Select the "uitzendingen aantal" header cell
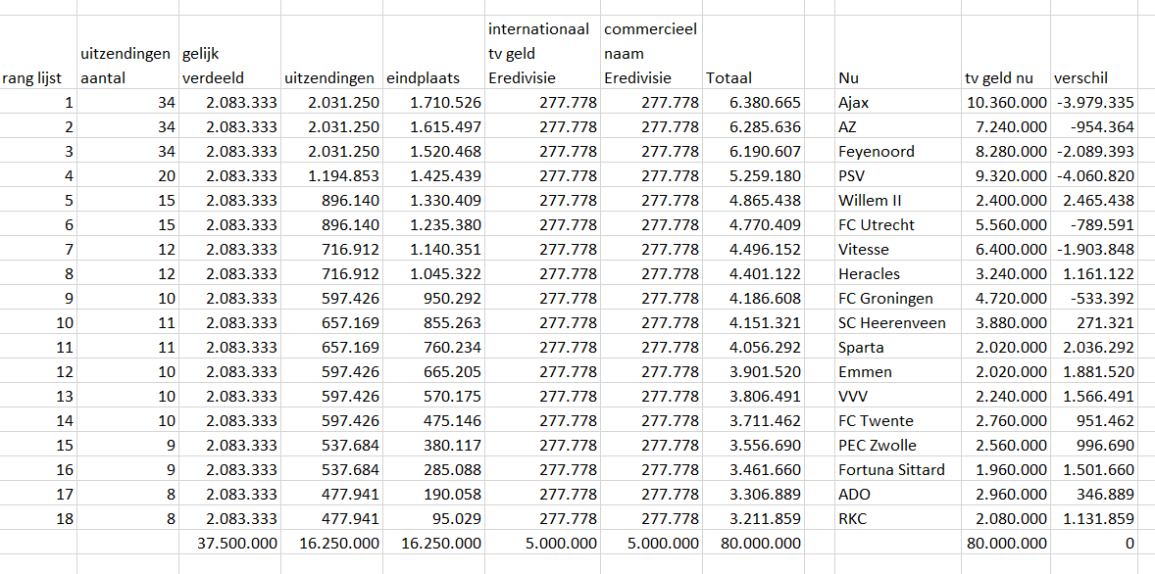This screenshot has width=1155, height=574. click(x=127, y=53)
